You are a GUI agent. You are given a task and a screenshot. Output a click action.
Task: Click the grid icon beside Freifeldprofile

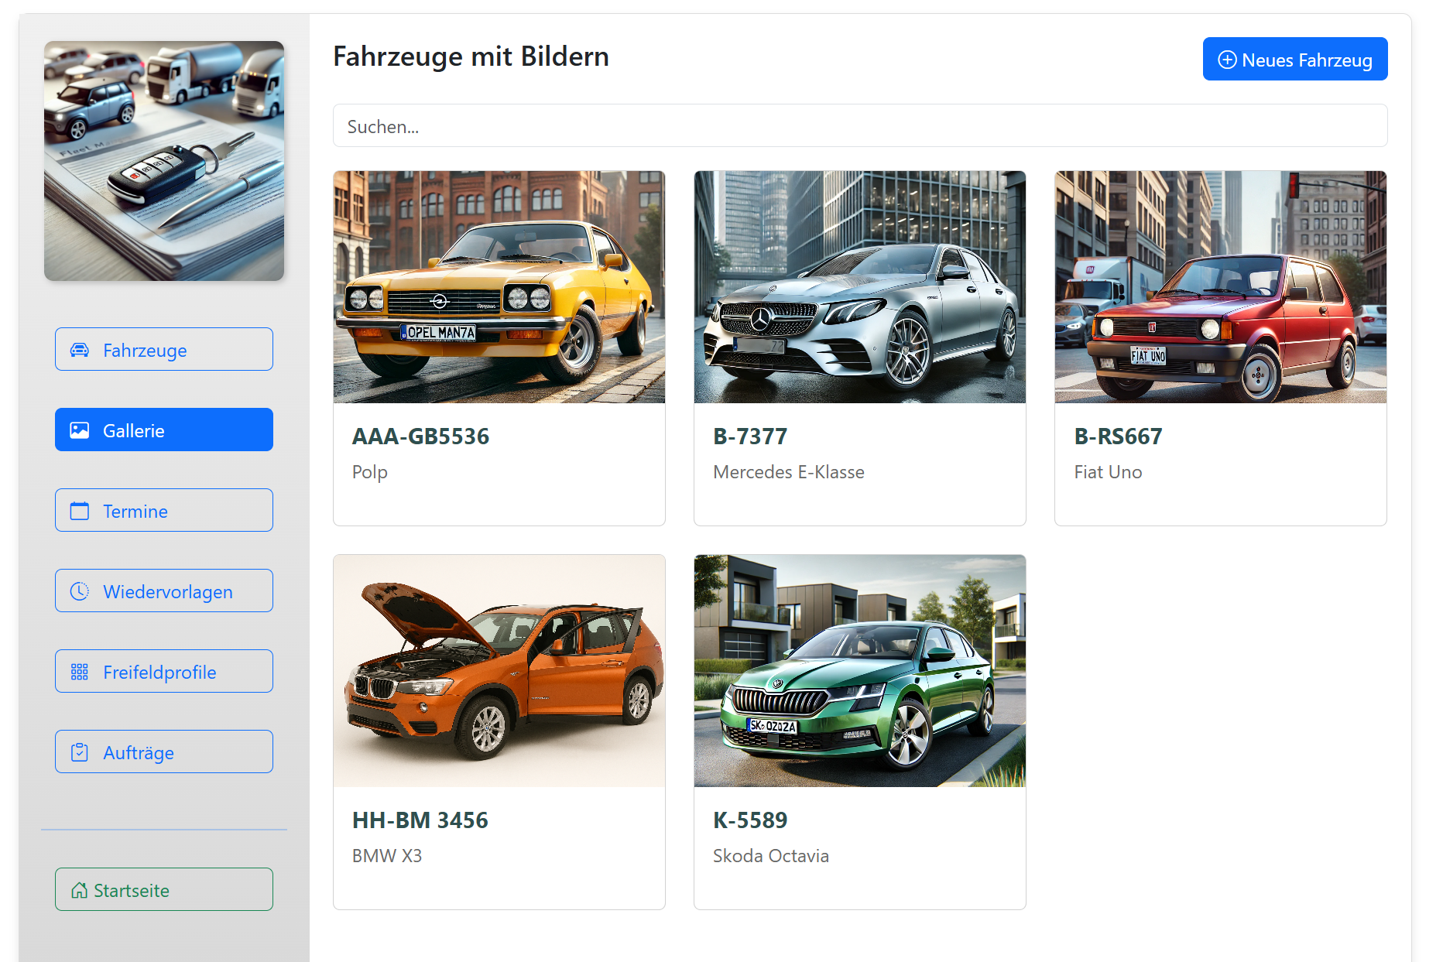(80, 672)
